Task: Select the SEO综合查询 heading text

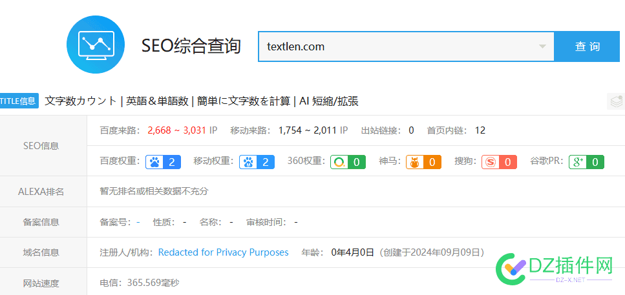Action: click(x=191, y=46)
